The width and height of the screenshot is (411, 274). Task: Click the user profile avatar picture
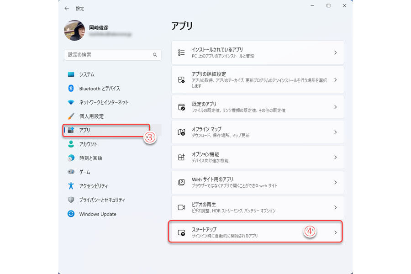tap(74, 31)
